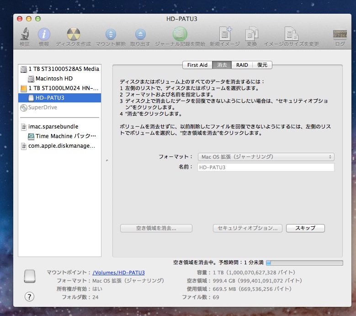356x316 pixels.
Task: Click the 669.5 MB used space value
Action: [252, 289]
